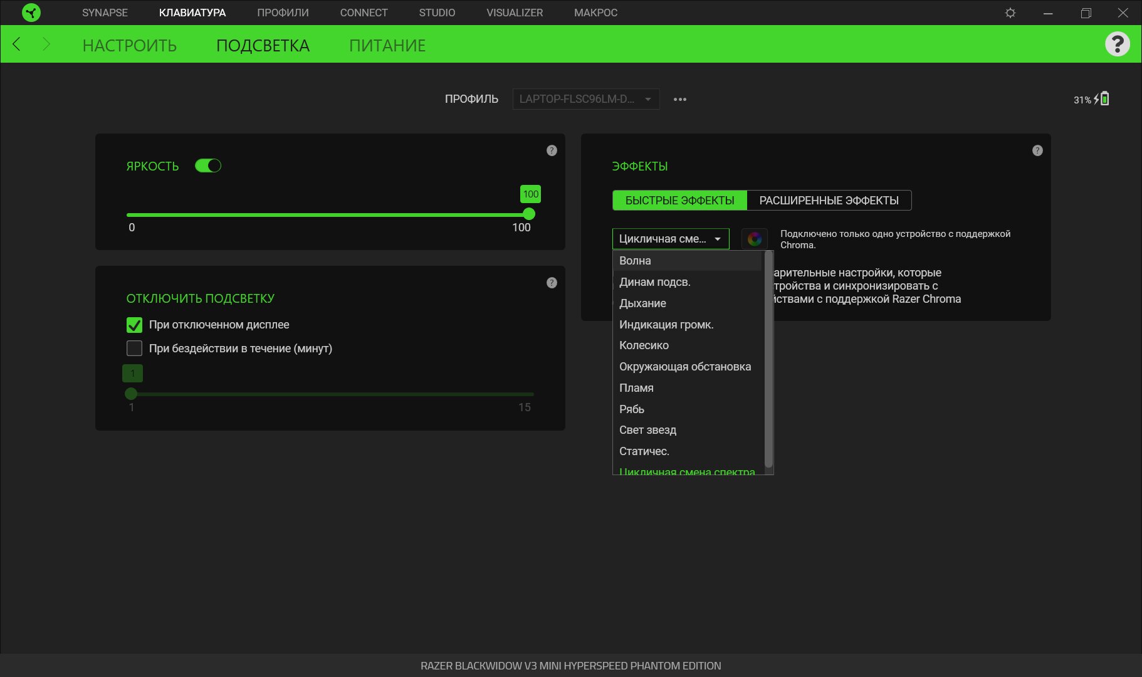This screenshot has height=677, width=1142.
Task: Choose the Статичес. effect
Action: pyautogui.click(x=687, y=451)
